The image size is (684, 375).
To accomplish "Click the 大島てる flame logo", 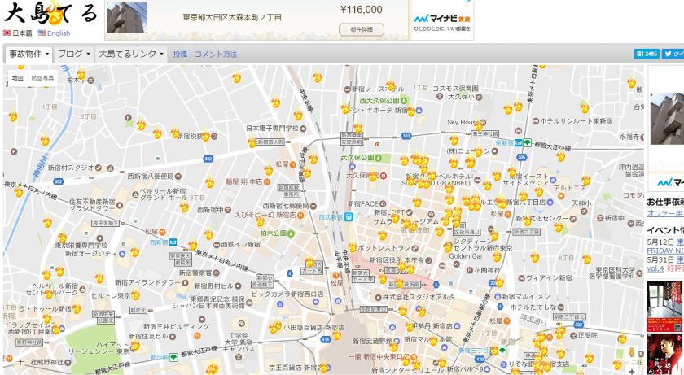I will (x=50, y=13).
